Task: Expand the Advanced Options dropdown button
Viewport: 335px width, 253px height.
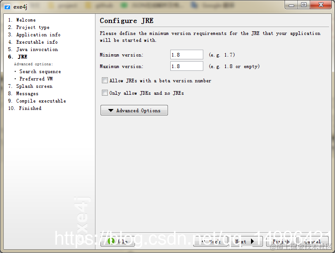Action: (134, 110)
